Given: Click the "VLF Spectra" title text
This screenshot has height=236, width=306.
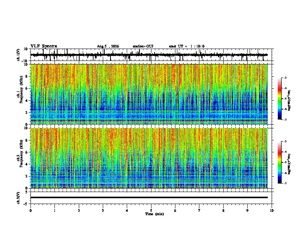Looking at the screenshot, I should coord(44,46).
